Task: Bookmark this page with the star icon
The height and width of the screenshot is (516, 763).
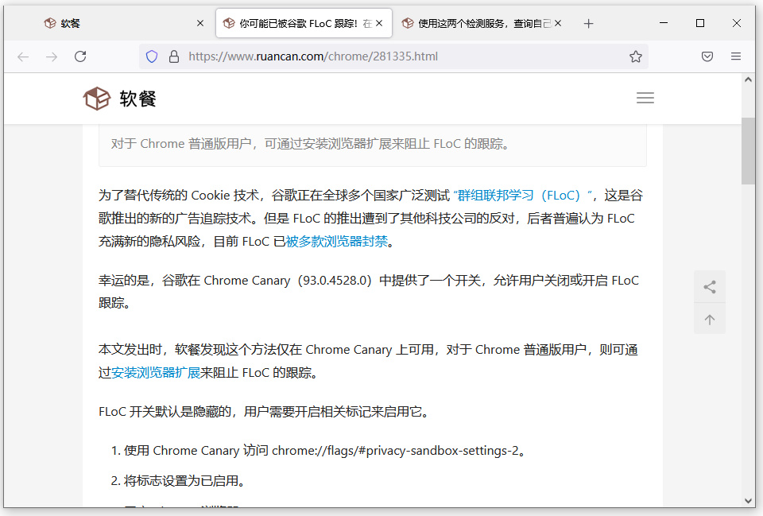Action: point(635,56)
